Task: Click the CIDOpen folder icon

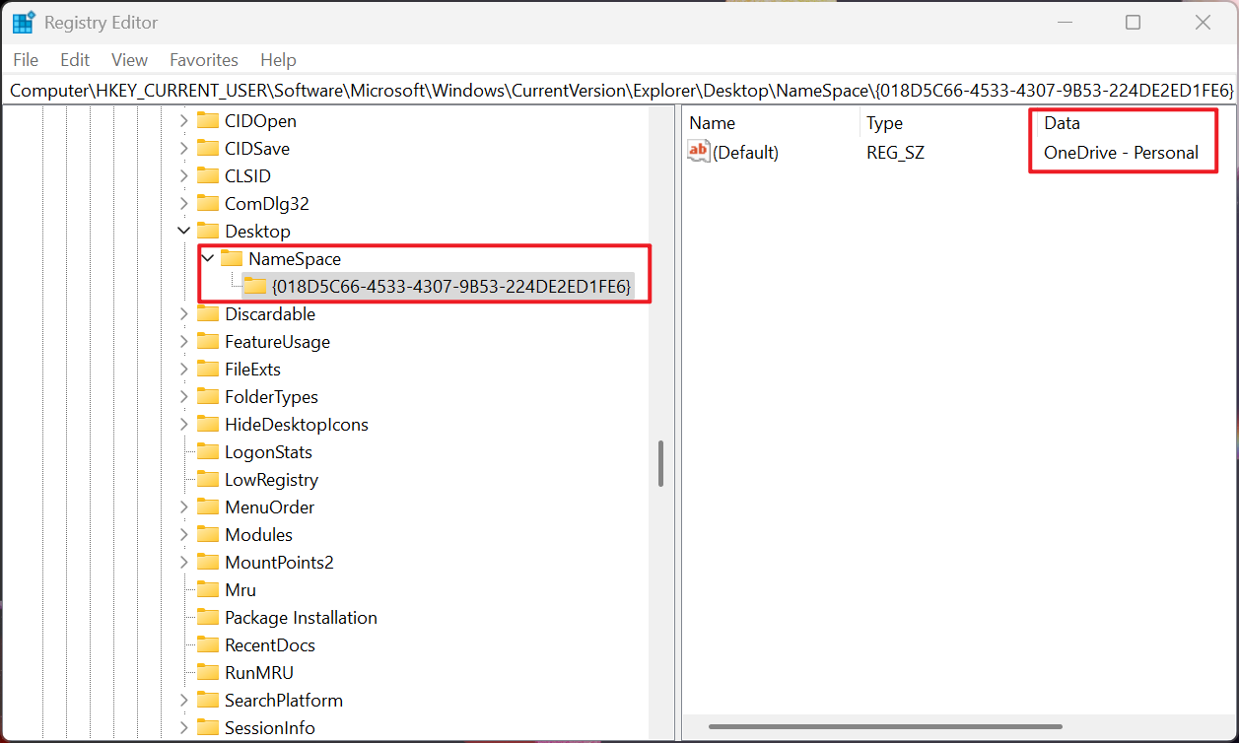Action: tap(207, 121)
